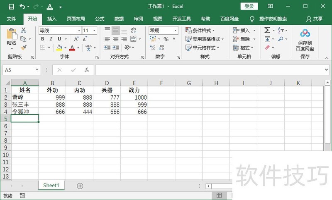Viewport: 332px width, 200px height.
Task: Click the Copy icon in clipboard group
Action: [23, 39]
